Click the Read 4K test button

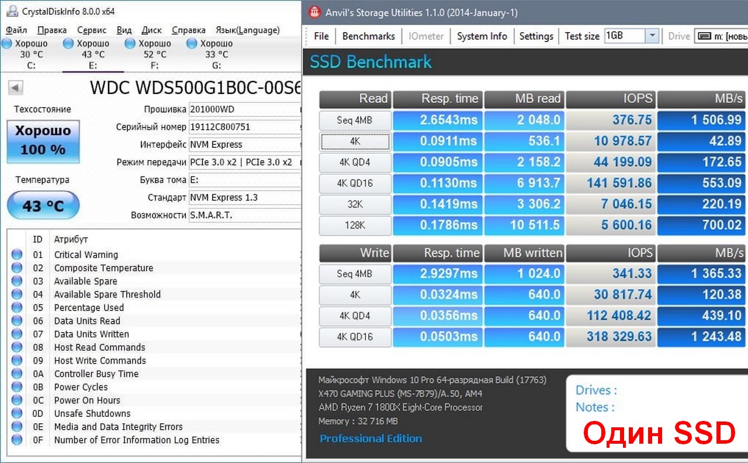[355, 141]
